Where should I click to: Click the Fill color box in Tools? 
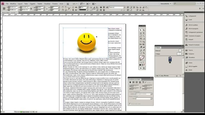141,57
